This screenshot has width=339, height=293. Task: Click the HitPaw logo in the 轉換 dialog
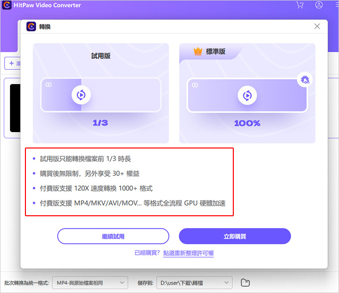click(x=31, y=26)
